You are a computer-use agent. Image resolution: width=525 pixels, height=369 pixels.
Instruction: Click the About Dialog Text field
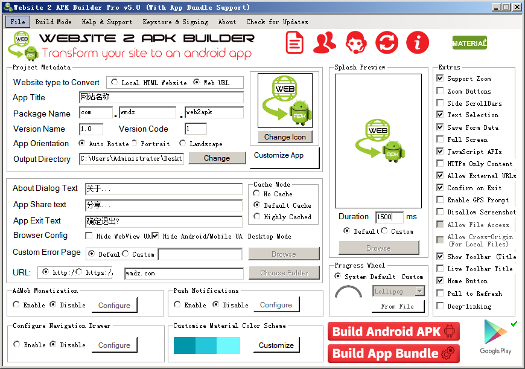[164, 188]
